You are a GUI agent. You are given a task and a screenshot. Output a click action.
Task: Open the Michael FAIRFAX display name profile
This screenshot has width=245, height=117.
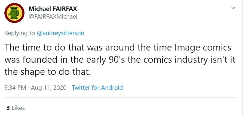coord(53,9)
